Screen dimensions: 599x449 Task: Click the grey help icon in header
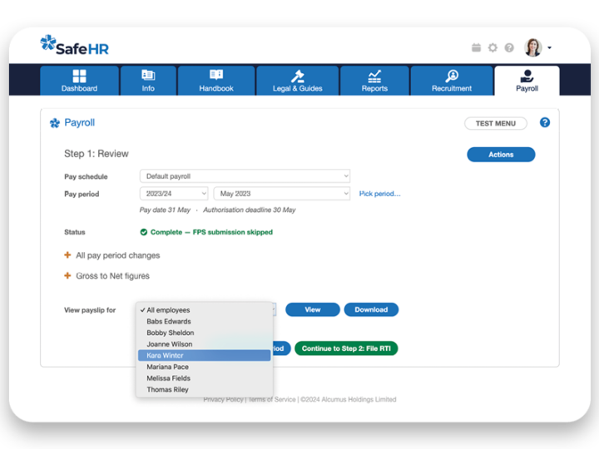(509, 47)
